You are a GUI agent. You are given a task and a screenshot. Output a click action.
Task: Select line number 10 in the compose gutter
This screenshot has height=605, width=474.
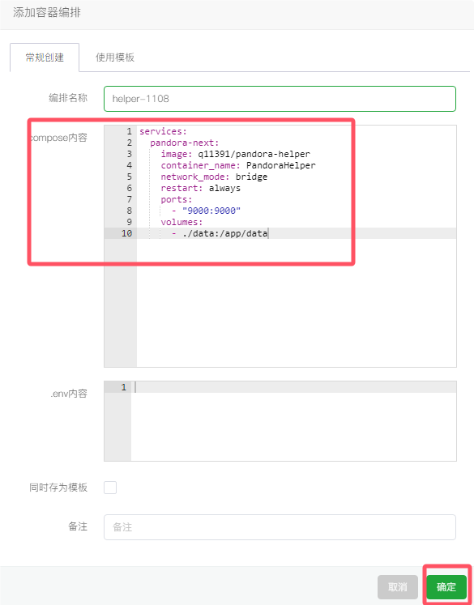pyautogui.click(x=126, y=233)
